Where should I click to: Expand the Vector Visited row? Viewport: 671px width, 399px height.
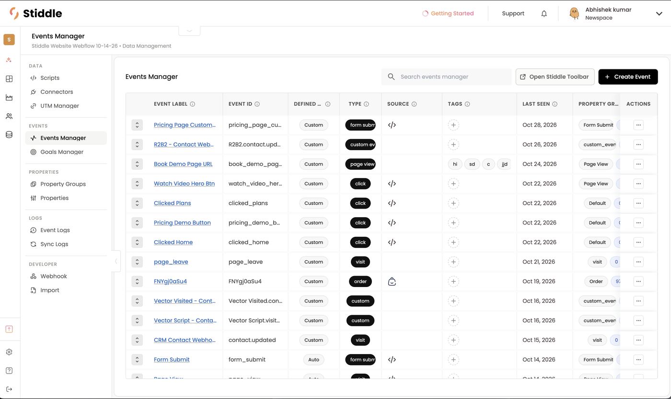[137, 301]
